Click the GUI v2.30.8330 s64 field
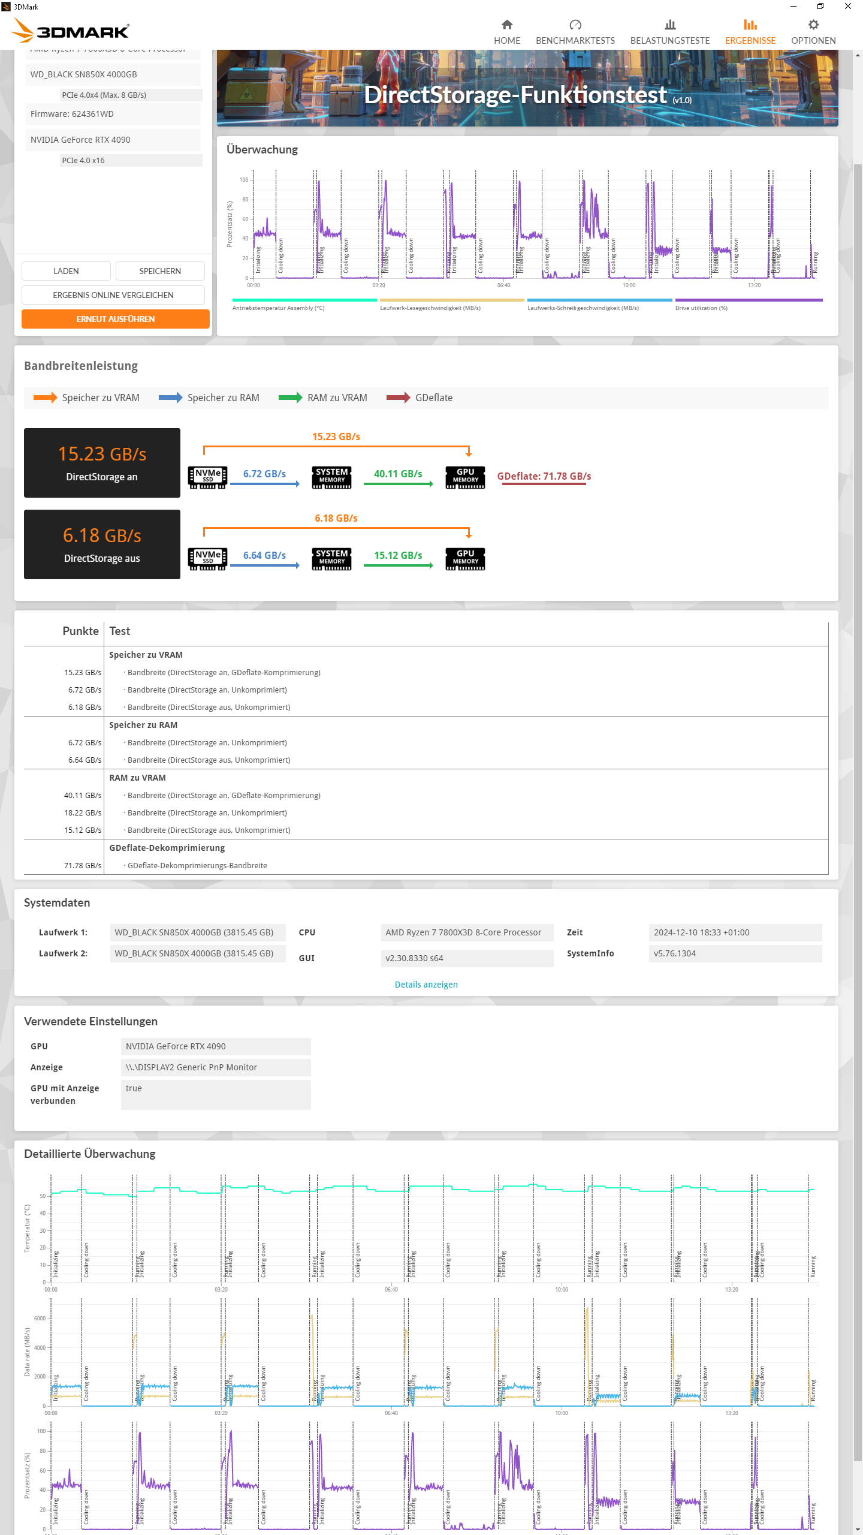Image resolution: width=863 pixels, height=1535 pixels. point(467,958)
